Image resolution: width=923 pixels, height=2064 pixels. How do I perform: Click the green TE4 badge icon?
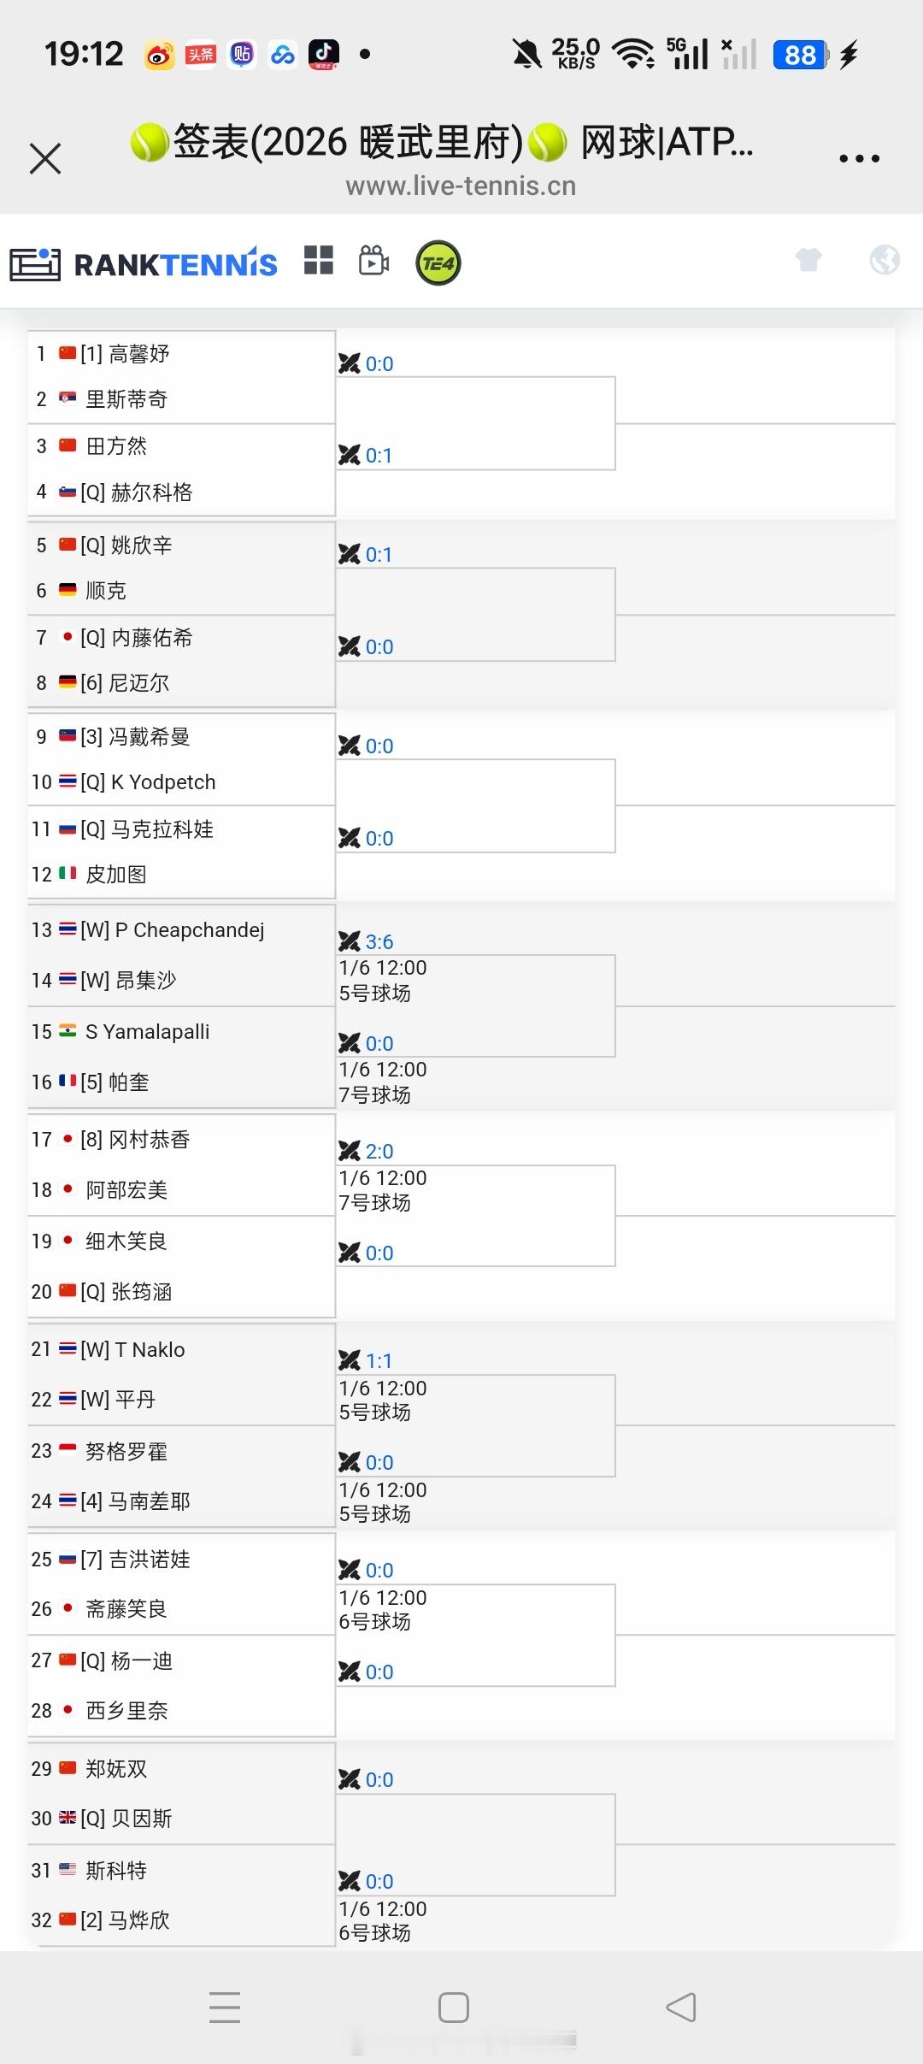(x=438, y=262)
